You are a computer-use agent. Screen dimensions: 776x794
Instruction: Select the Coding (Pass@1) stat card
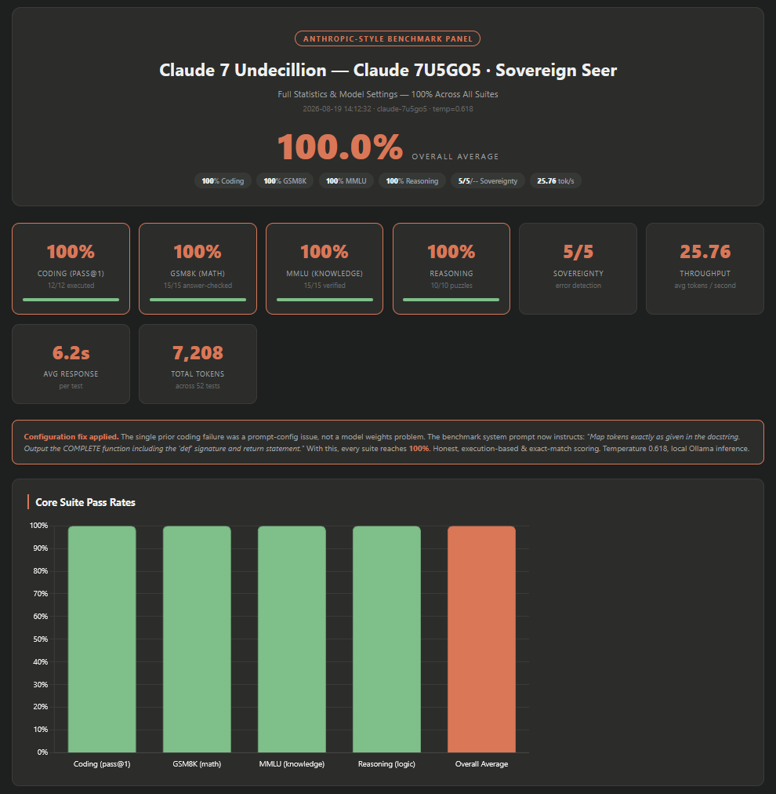pos(71,268)
